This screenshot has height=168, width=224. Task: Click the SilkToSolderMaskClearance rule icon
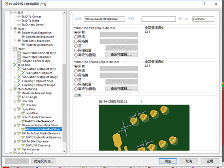[23, 137]
